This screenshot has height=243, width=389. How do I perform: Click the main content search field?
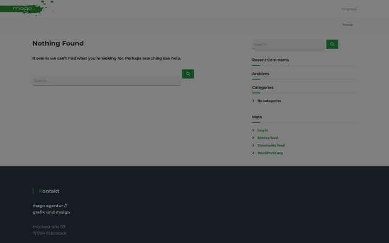pyautogui.click(x=106, y=80)
